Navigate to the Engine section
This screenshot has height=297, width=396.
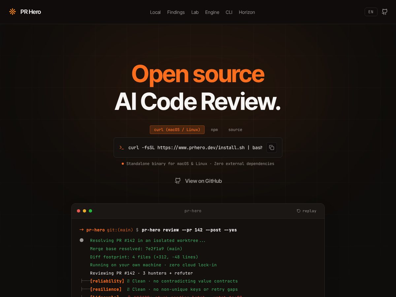[x=212, y=12]
